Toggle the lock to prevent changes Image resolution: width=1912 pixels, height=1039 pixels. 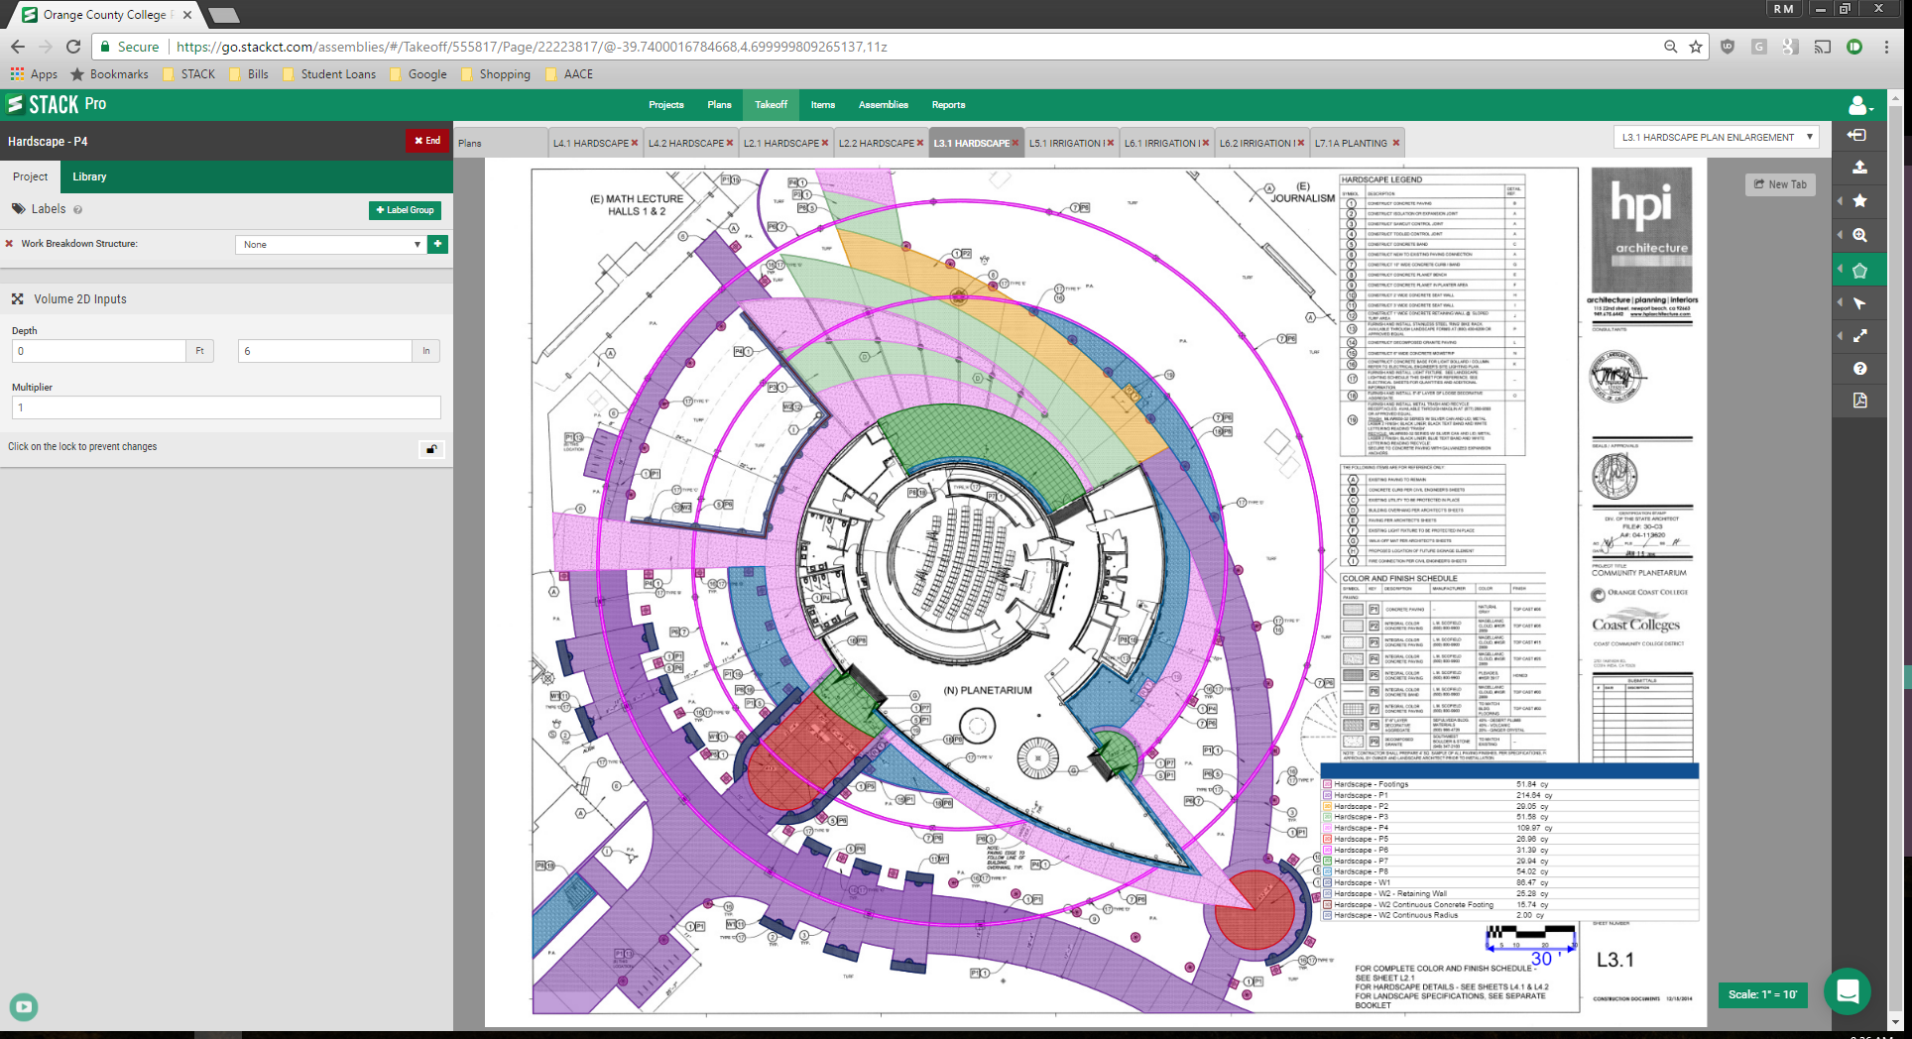pos(431,449)
